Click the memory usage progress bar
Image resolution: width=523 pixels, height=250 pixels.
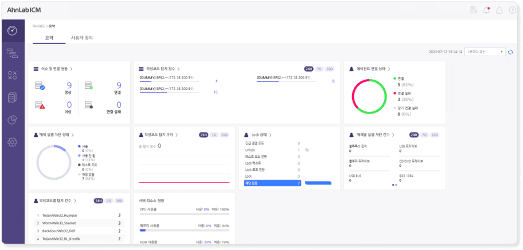click(x=185, y=231)
